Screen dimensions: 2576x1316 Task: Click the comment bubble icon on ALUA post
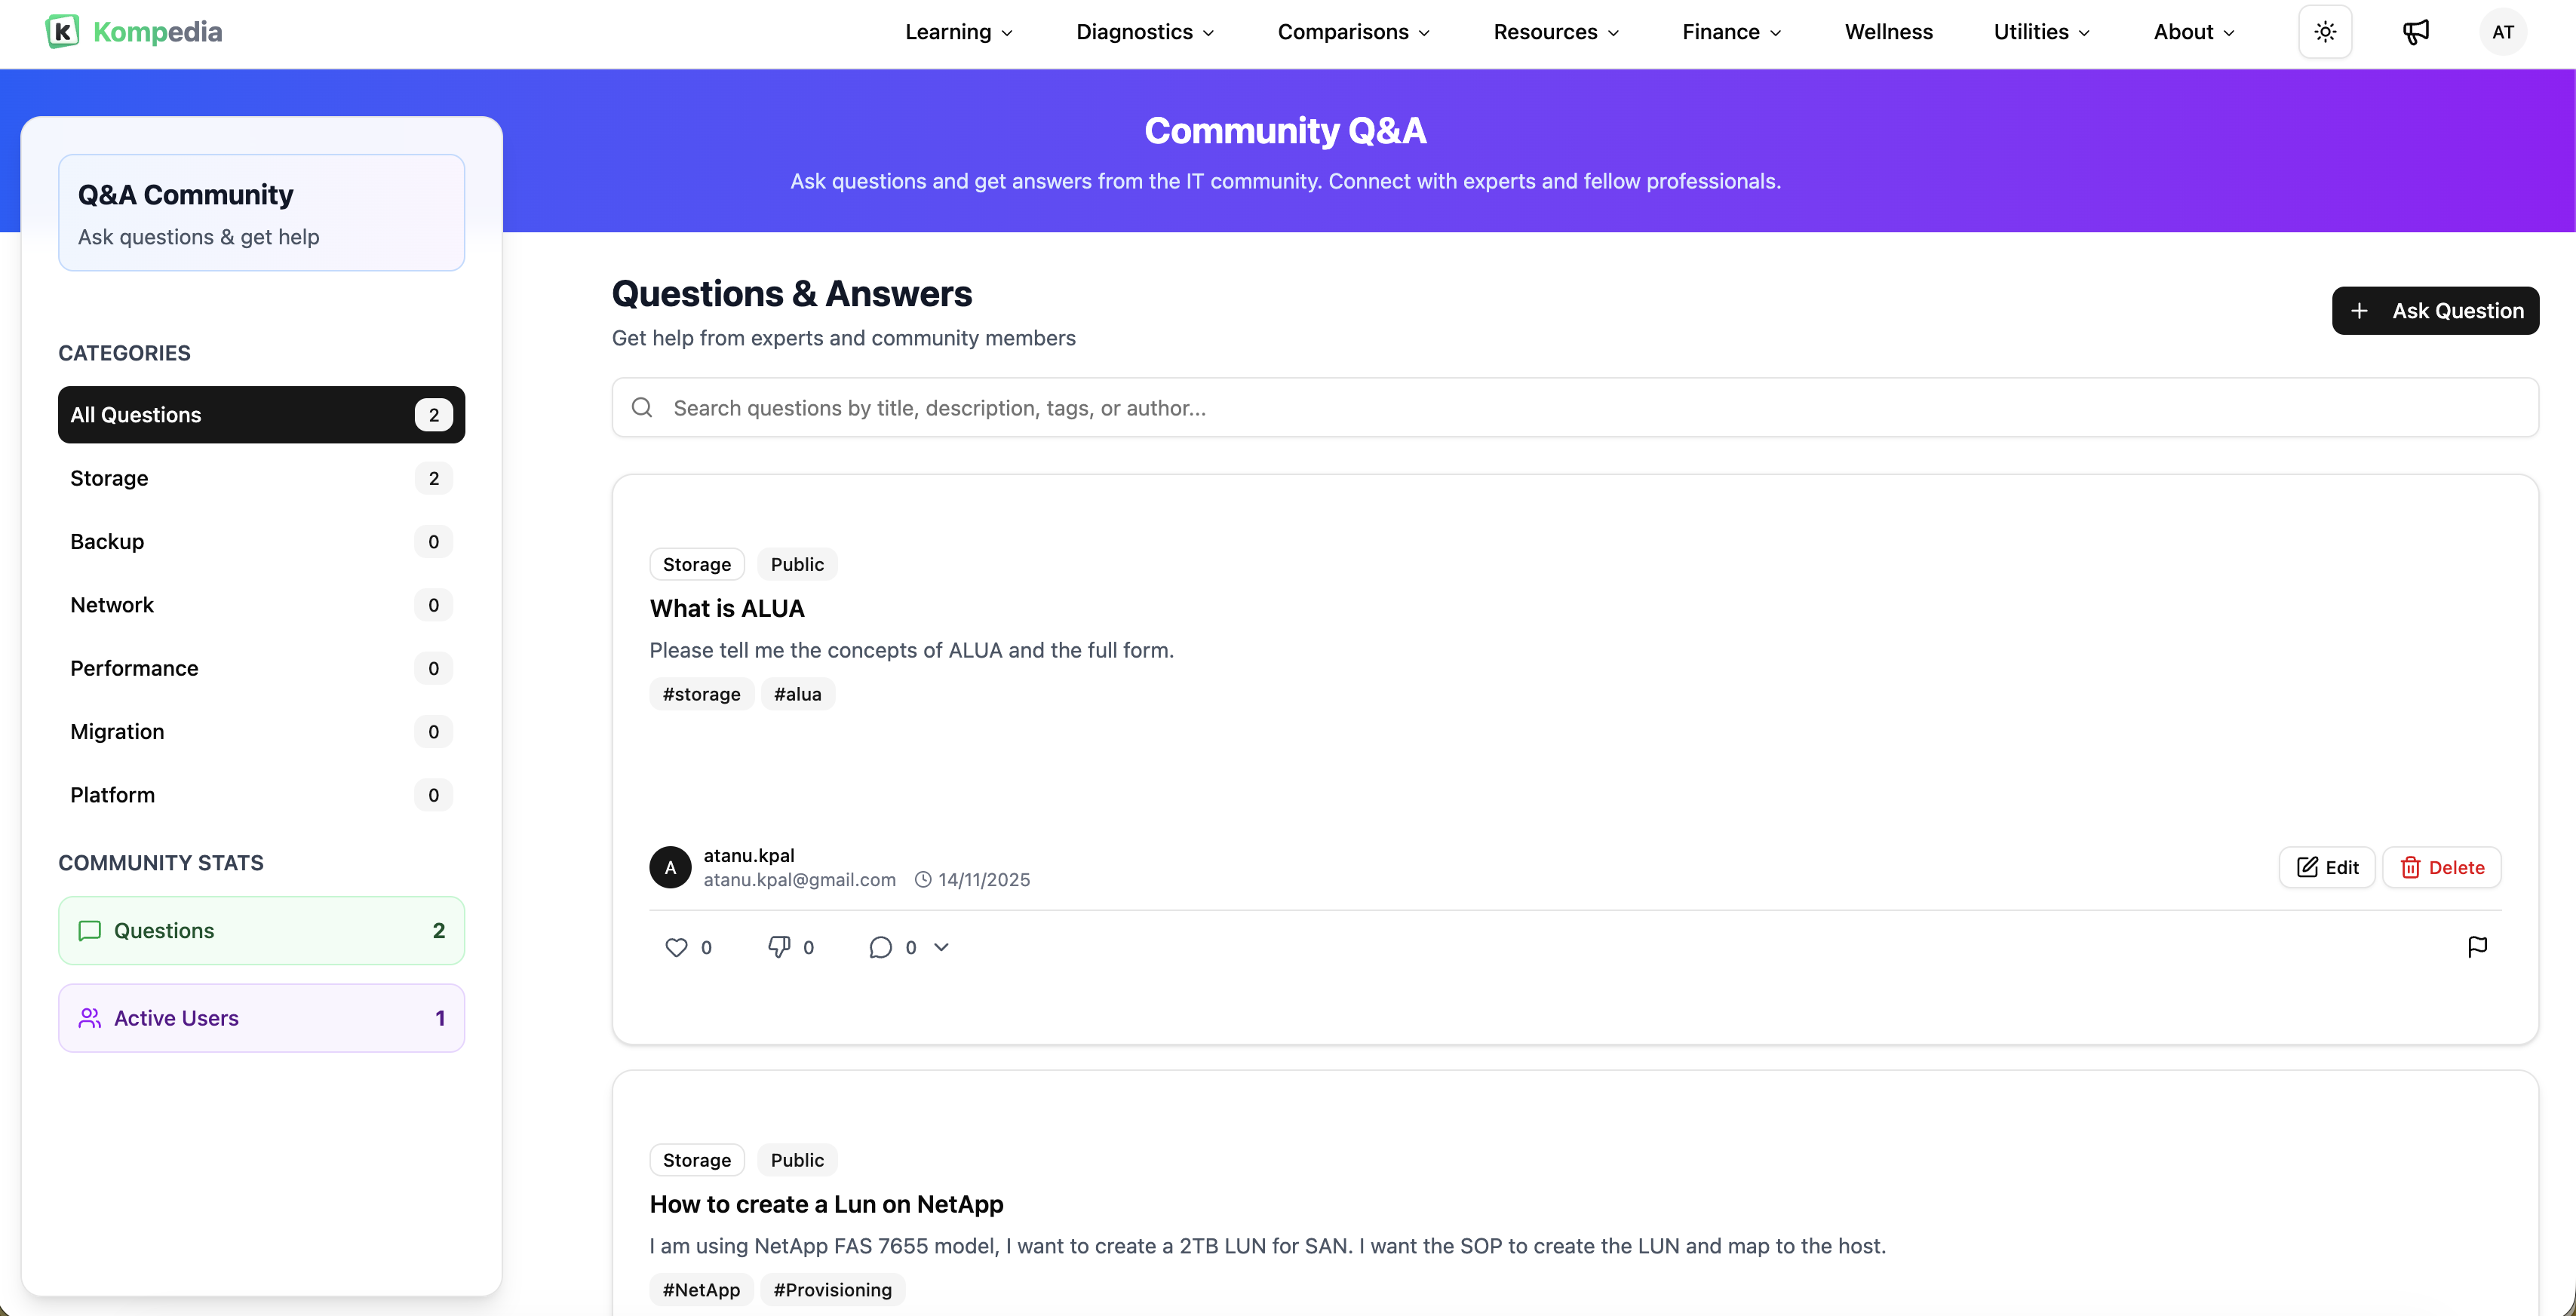pyautogui.click(x=880, y=947)
